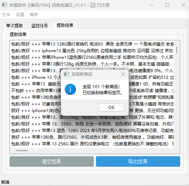Select row '苹果 13，256G，粉色 女生一手自用'
189x186 pixels.
(92, 124)
